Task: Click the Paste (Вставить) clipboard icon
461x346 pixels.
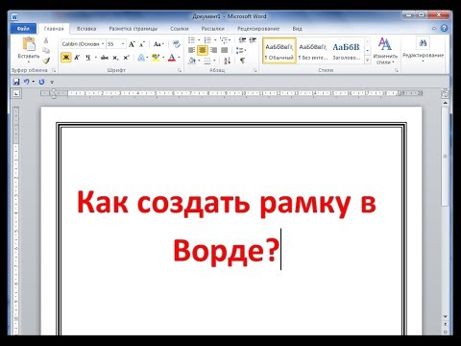Action: (29, 44)
